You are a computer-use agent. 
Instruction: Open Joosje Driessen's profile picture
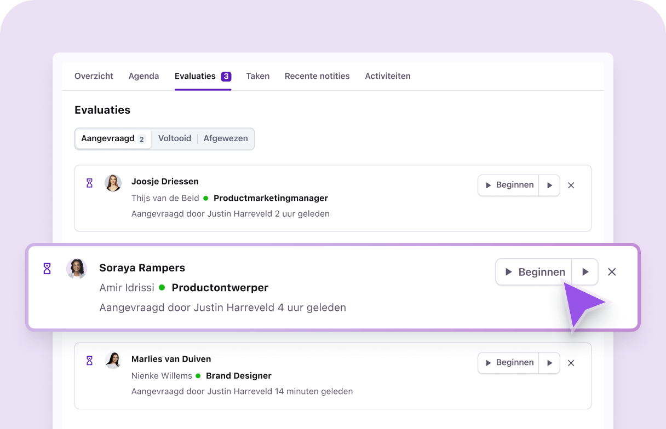coord(113,183)
